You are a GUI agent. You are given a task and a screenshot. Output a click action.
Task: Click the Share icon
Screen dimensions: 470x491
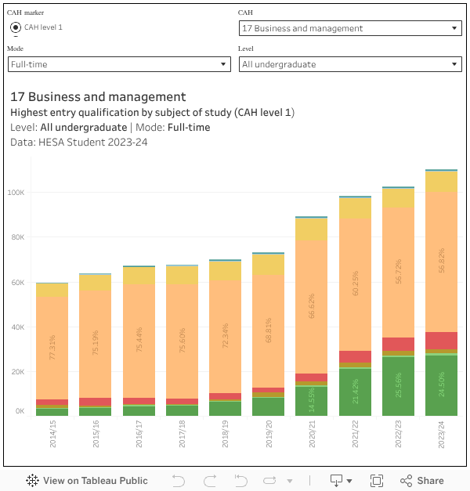(x=407, y=481)
